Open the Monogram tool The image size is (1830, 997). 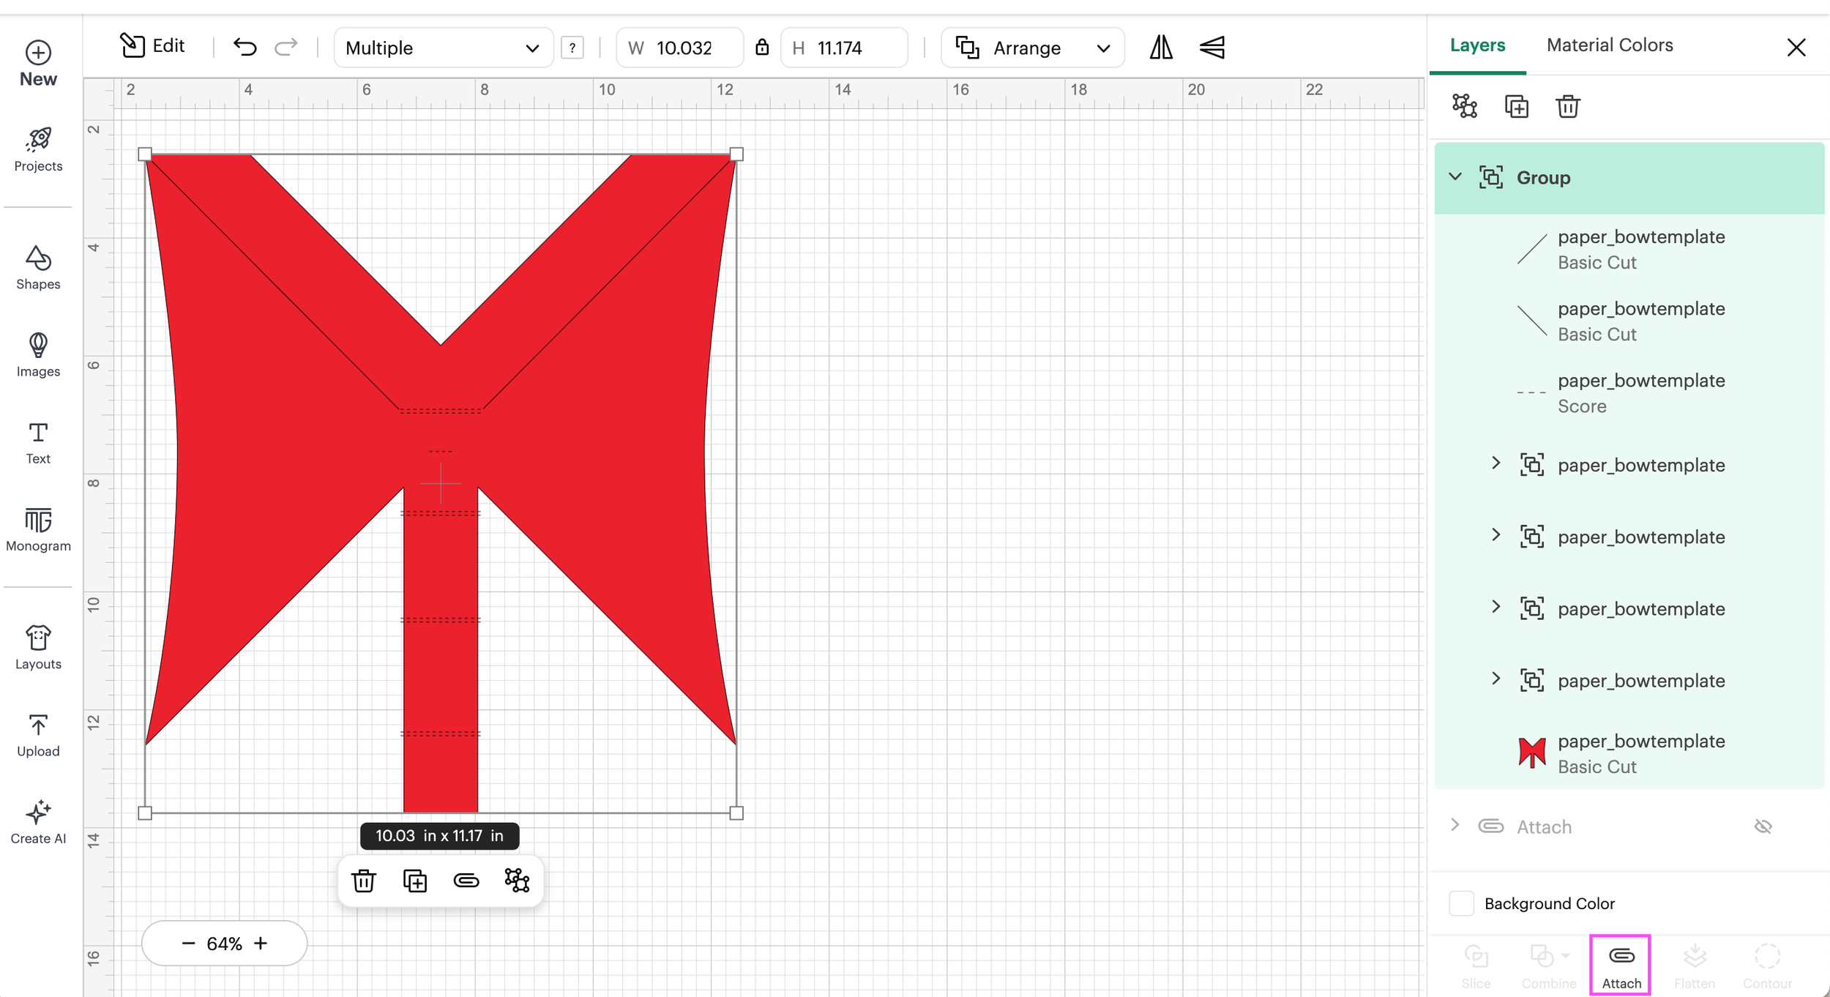click(38, 530)
